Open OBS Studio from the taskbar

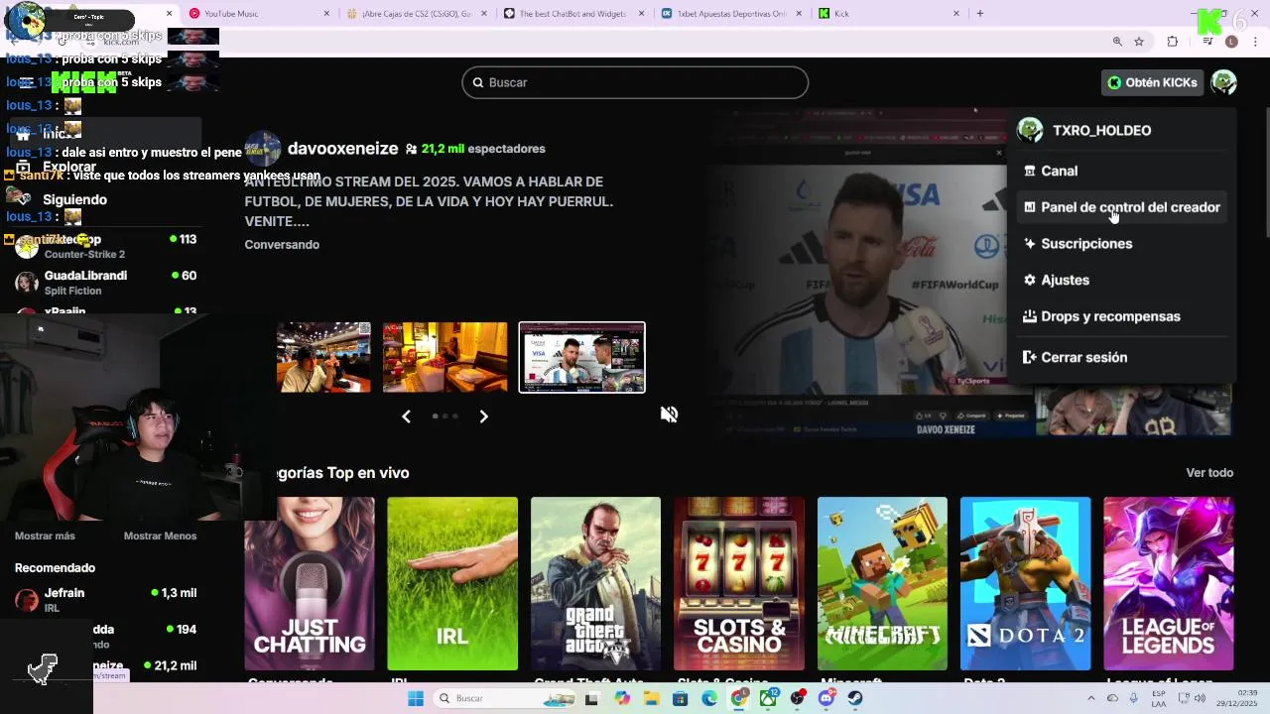pos(797,699)
